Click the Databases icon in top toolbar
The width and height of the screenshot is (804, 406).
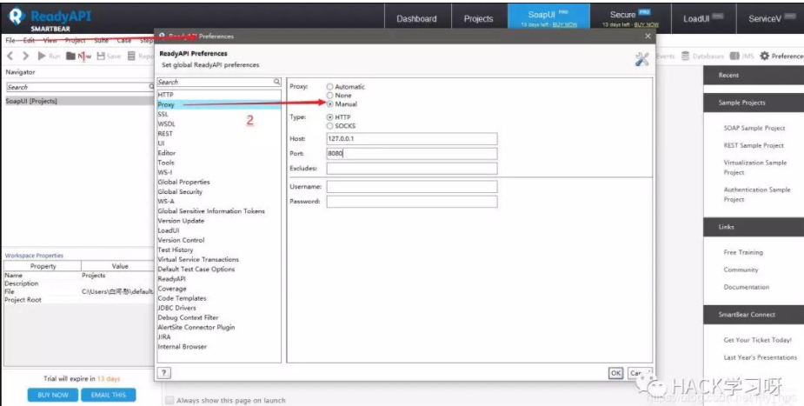pos(685,56)
